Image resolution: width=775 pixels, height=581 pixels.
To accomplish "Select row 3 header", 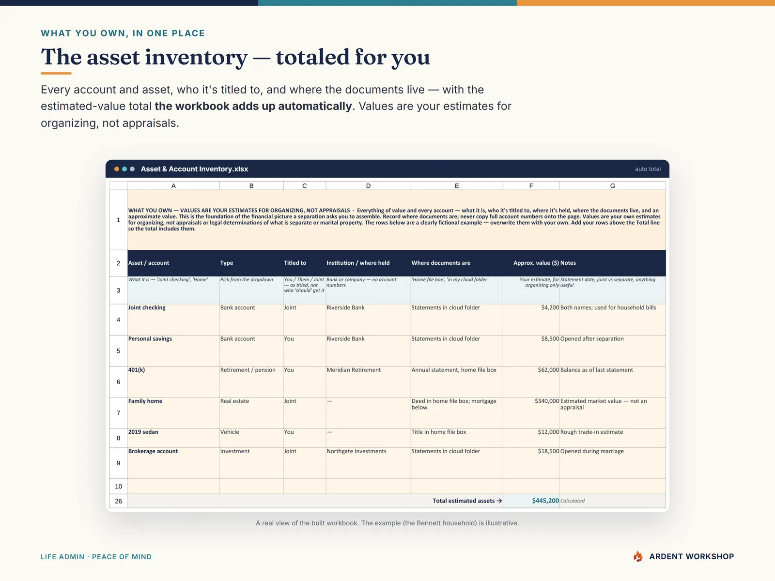I will pos(118,290).
